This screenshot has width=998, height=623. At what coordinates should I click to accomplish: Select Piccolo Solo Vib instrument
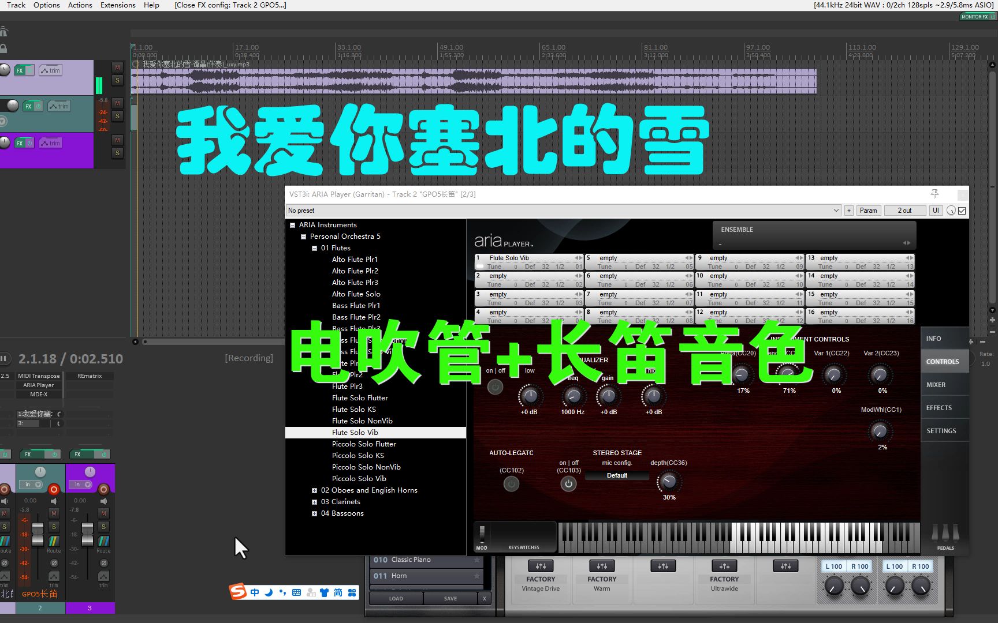pos(359,479)
